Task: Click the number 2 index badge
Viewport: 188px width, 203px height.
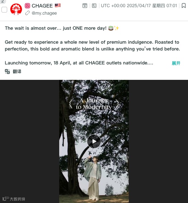Action: 3,1
